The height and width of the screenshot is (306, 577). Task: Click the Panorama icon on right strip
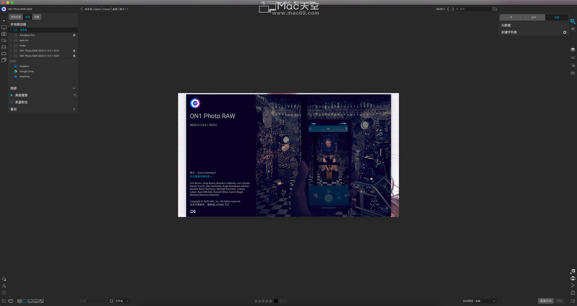pyautogui.click(x=573, y=57)
